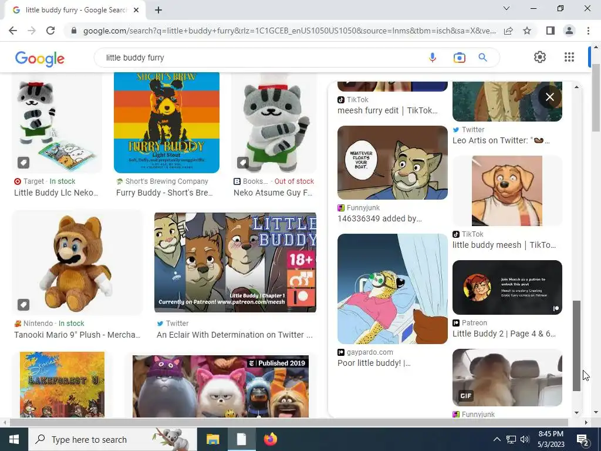Go back using the browser back arrow
This screenshot has height=451, width=601.
click(x=13, y=31)
